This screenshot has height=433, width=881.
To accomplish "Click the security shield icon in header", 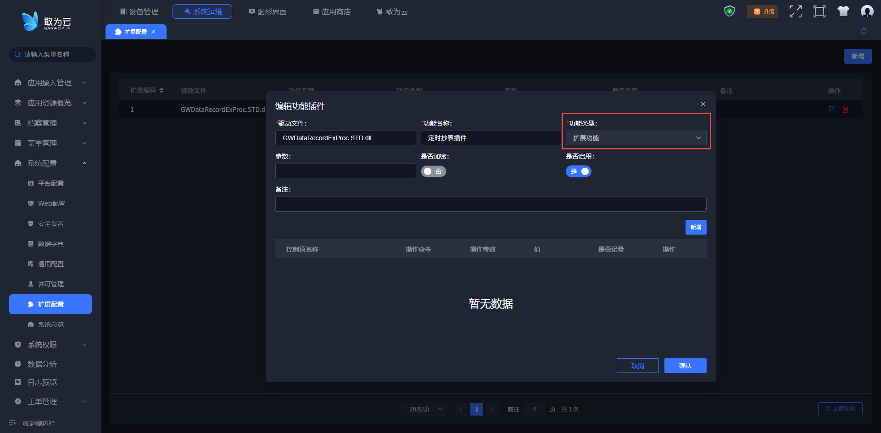I will point(729,11).
